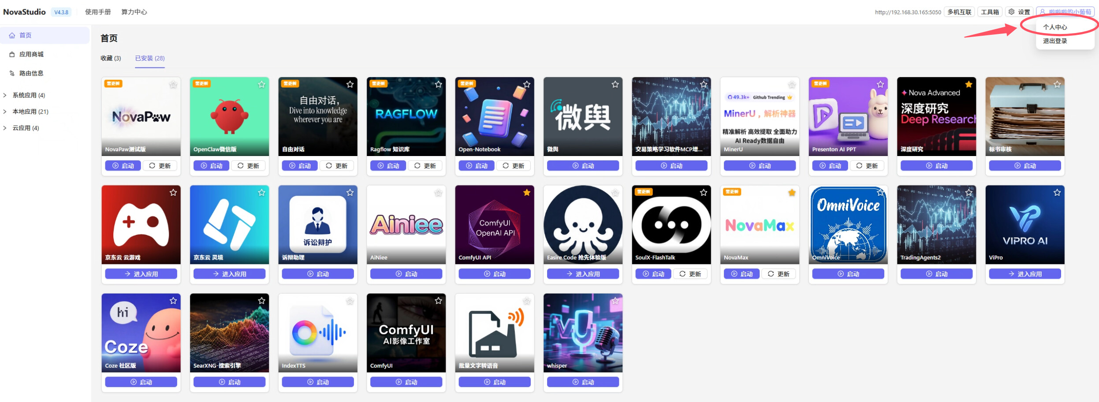Open the NovaPaw测试版 app card image

coord(141,116)
